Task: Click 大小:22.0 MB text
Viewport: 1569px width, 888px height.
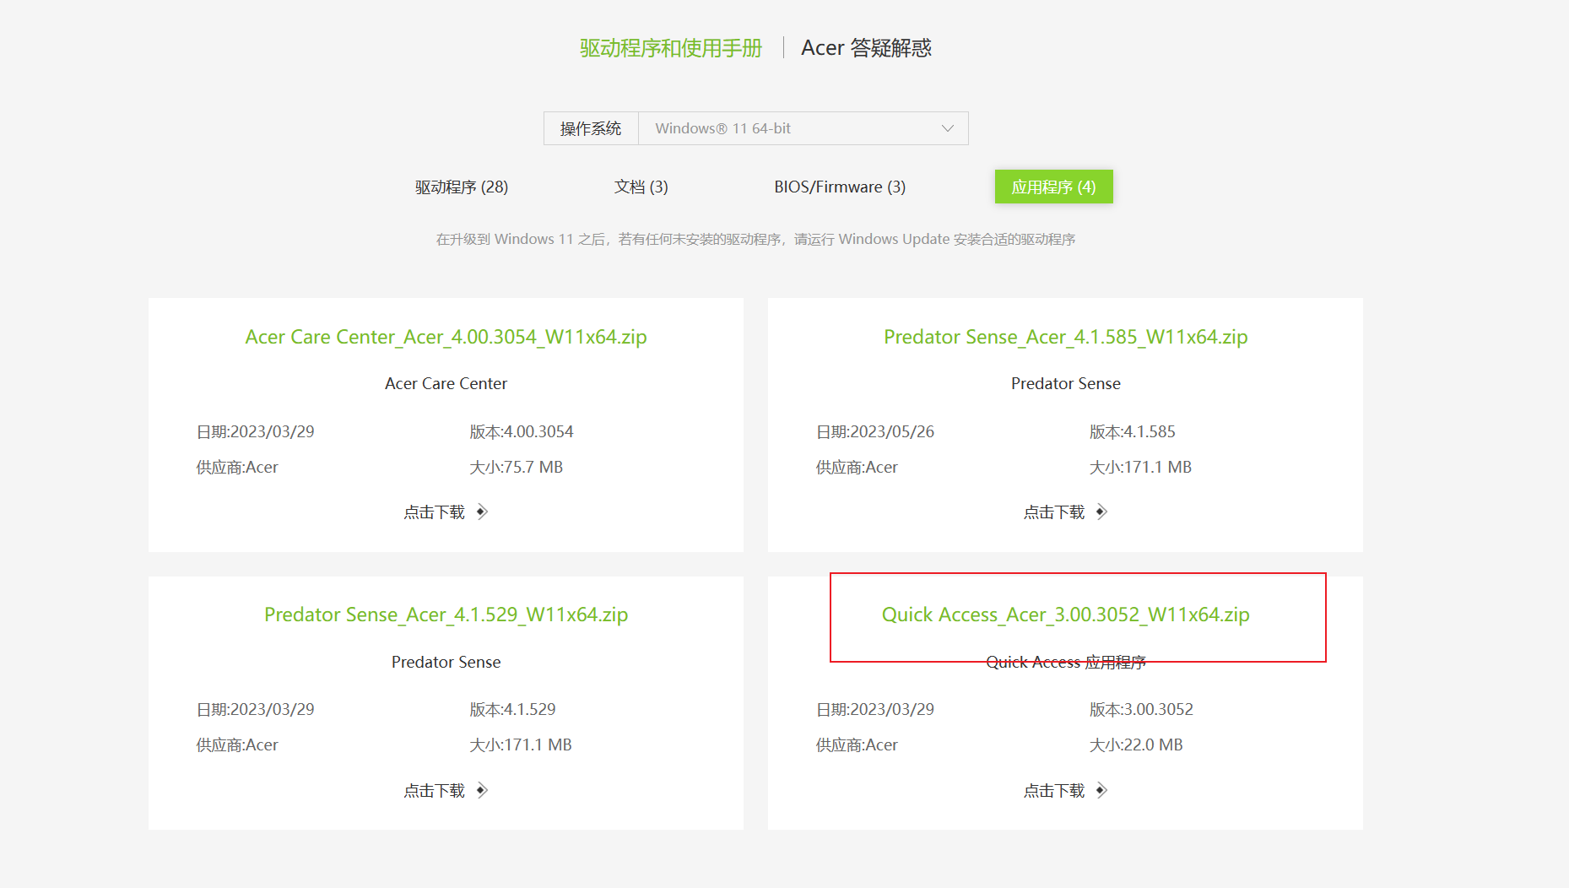Action: 1136,745
